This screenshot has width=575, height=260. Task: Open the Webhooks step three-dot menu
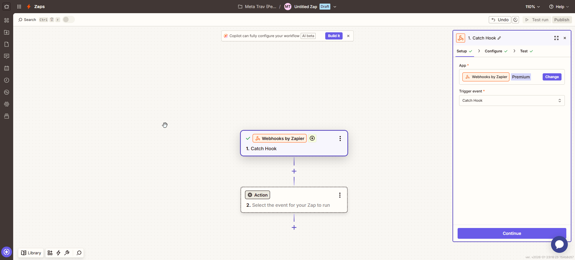click(x=340, y=139)
